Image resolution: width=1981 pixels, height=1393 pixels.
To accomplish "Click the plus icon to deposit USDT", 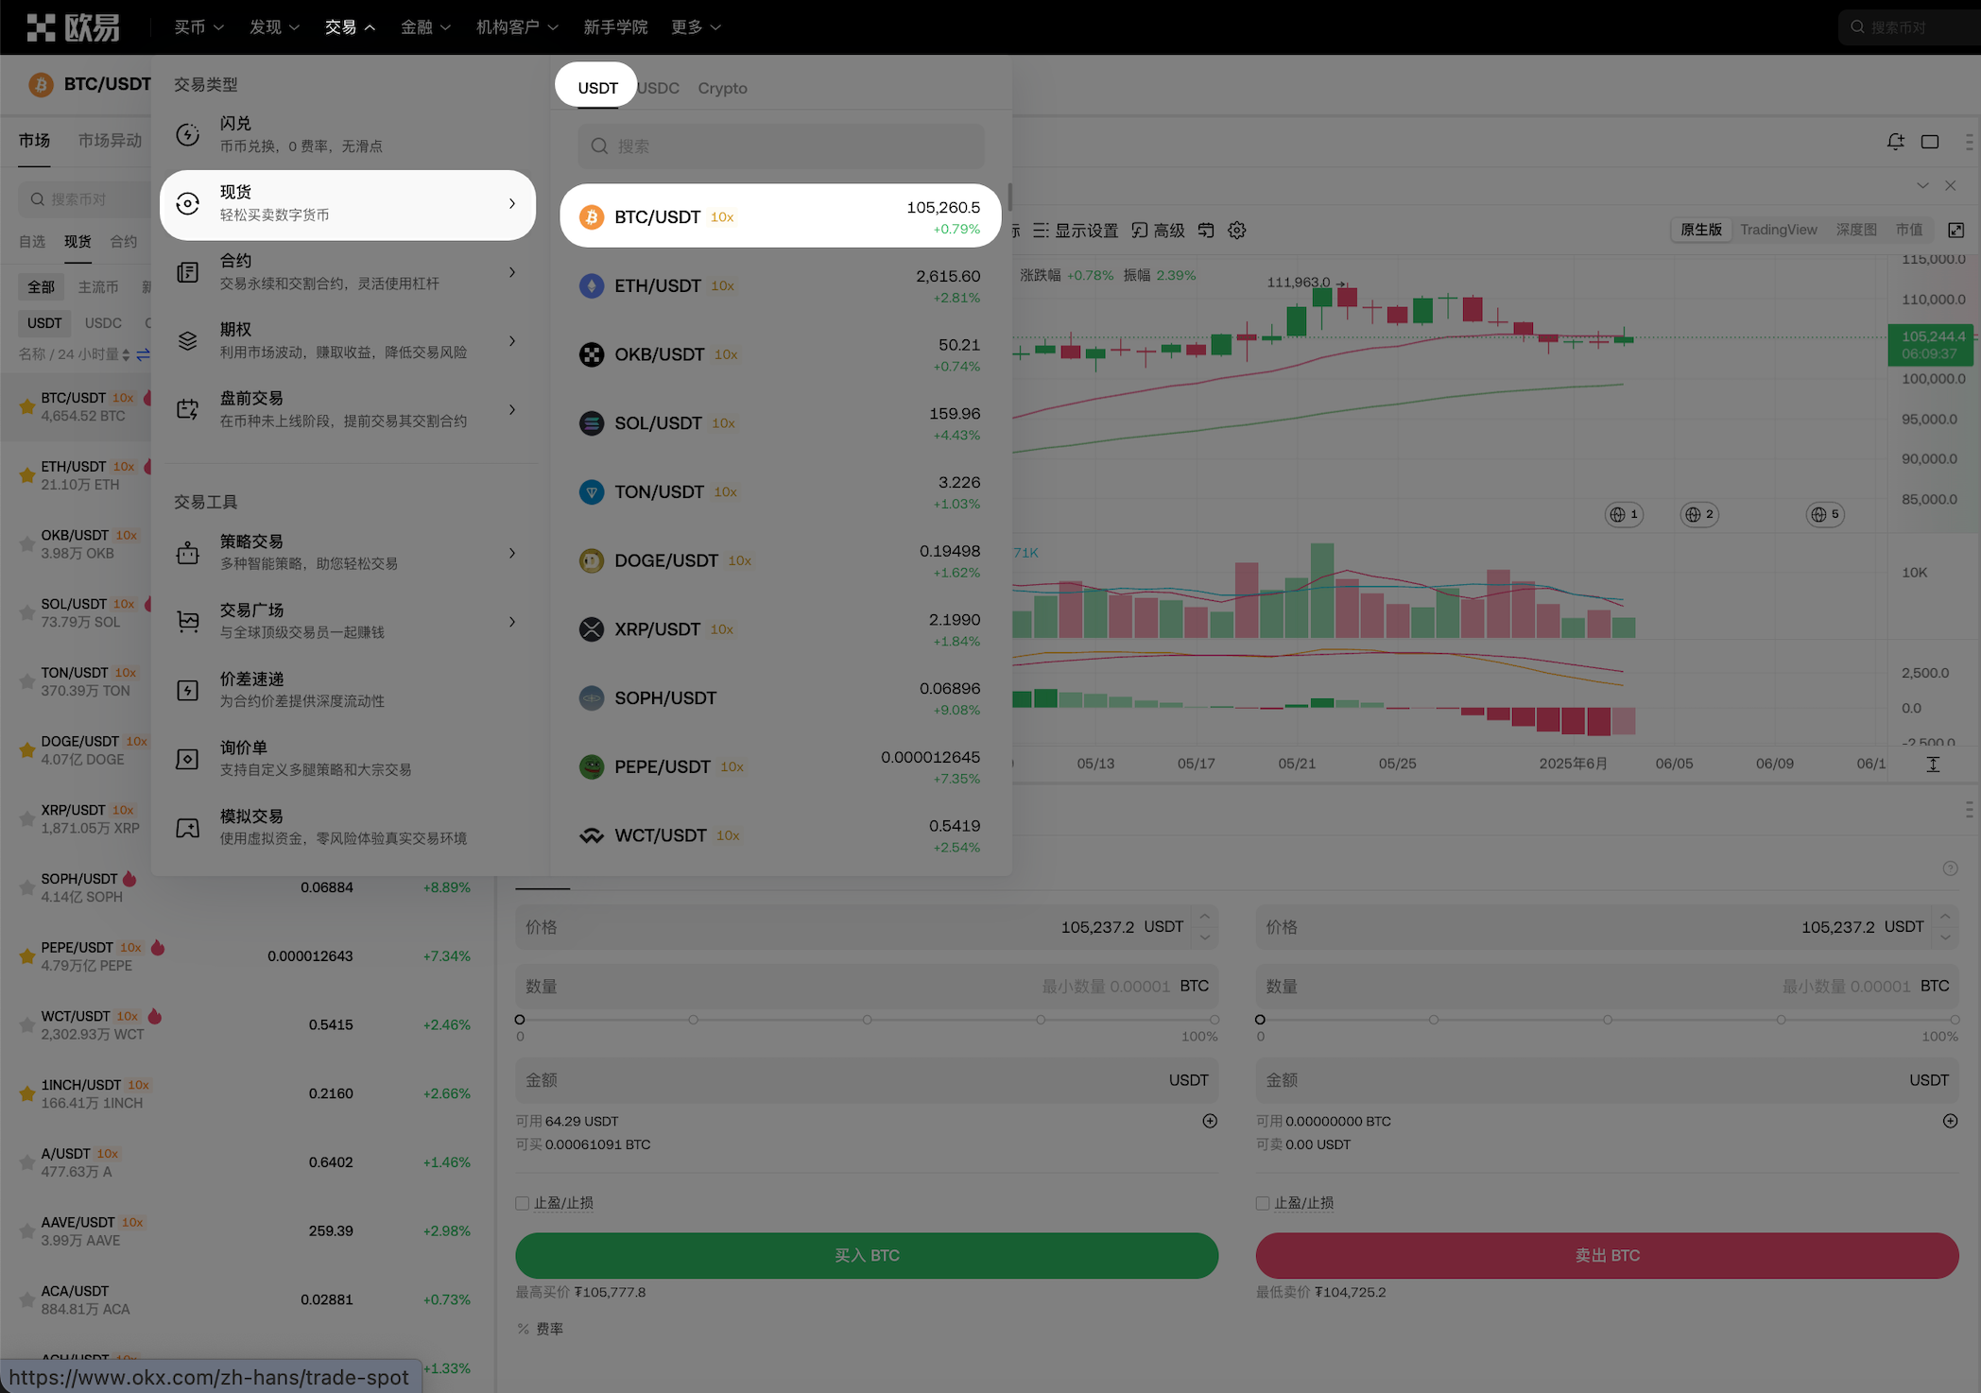I will [1209, 1121].
